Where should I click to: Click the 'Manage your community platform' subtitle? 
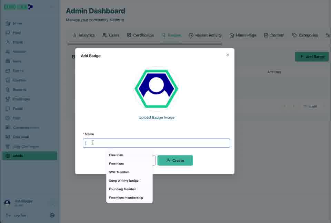[95, 20]
